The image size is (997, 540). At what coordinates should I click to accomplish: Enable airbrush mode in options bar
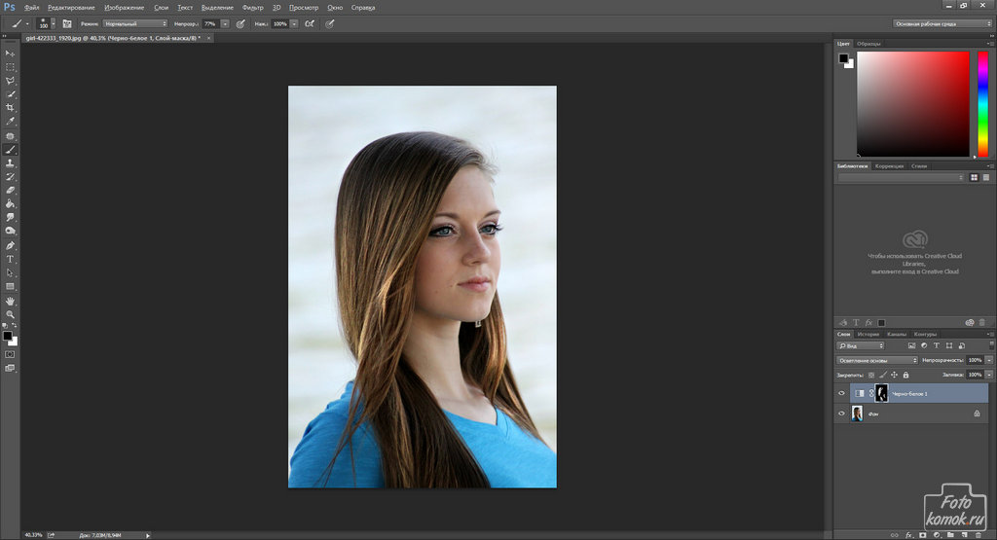pyautogui.click(x=310, y=23)
